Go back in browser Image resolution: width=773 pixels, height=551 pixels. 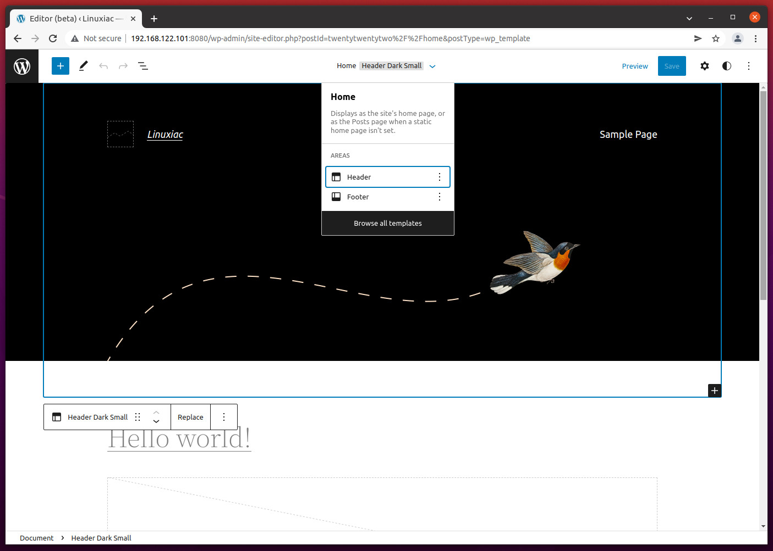pos(18,38)
